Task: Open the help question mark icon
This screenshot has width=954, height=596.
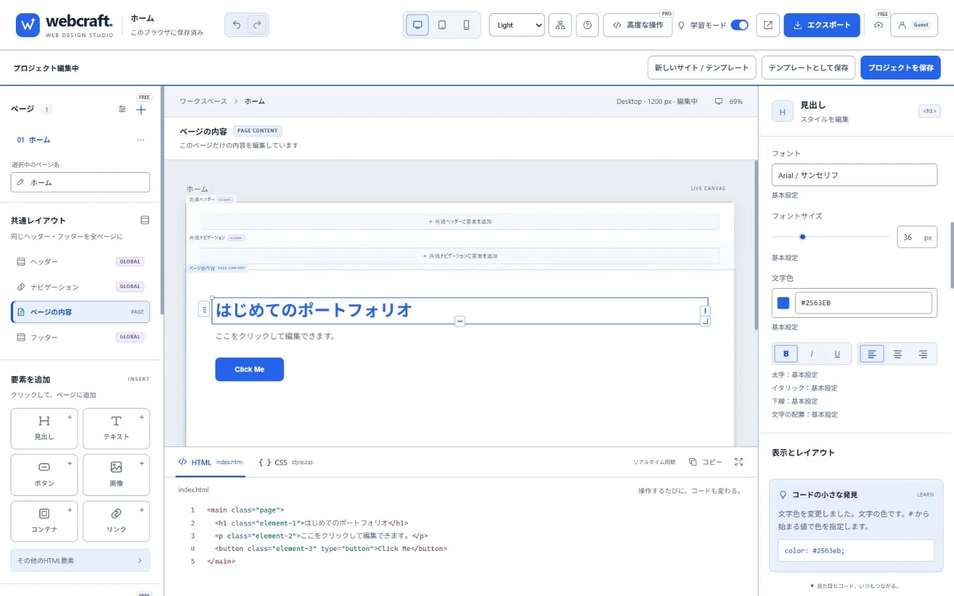Action: point(588,25)
